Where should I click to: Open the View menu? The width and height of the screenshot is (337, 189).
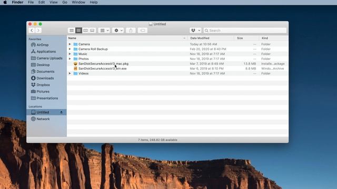[54, 2]
